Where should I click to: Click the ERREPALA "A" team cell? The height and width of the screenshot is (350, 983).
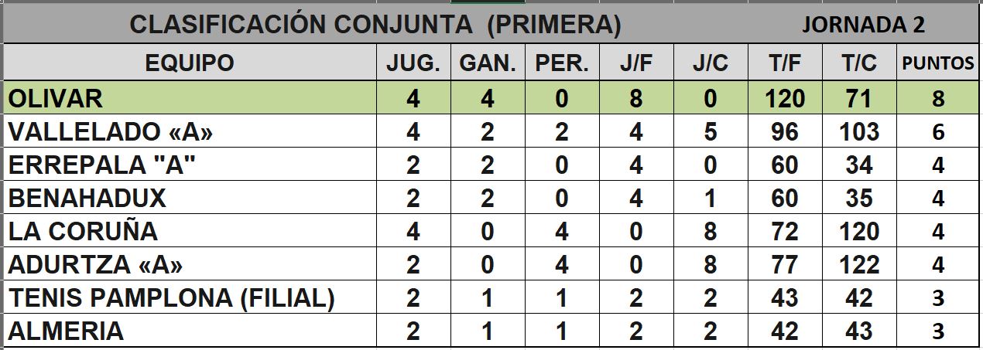(189, 165)
